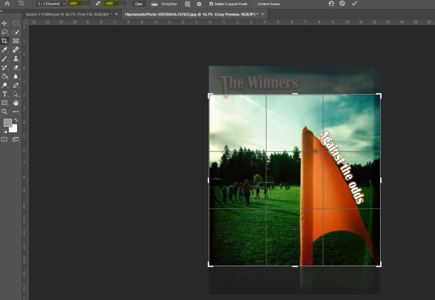The width and height of the screenshot is (435, 300).
Task: Switch to the board-3-P3804.psd tab
Action: click(69, 14)
